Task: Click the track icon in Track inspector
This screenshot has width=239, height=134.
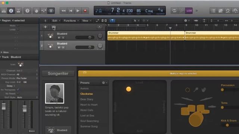Action: [21, 64]
